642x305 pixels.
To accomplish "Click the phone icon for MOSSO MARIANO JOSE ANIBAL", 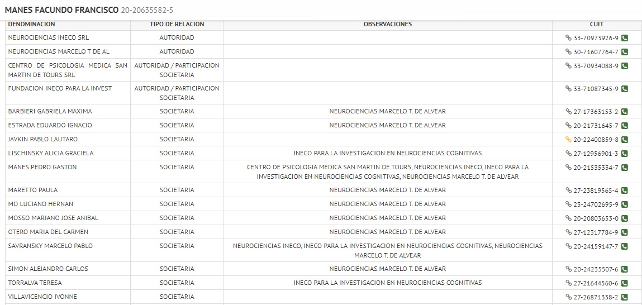I will coord(624,218).
